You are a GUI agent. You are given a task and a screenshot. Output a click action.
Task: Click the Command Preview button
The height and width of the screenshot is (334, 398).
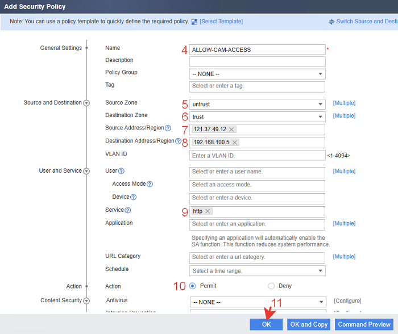point(364,324)
